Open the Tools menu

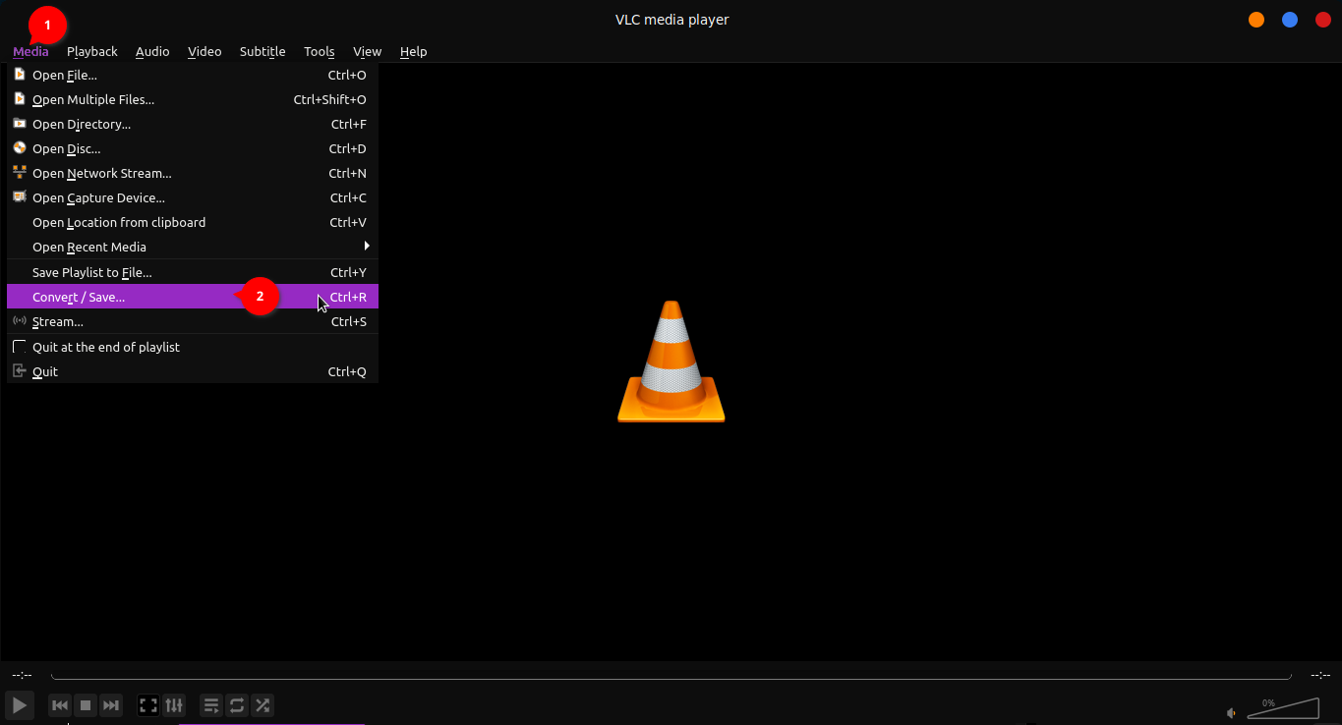point(319,51)
